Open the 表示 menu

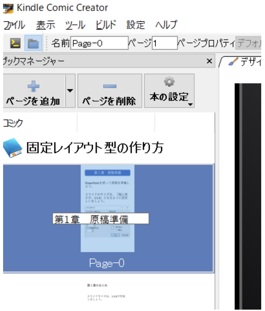click(46, 25)
